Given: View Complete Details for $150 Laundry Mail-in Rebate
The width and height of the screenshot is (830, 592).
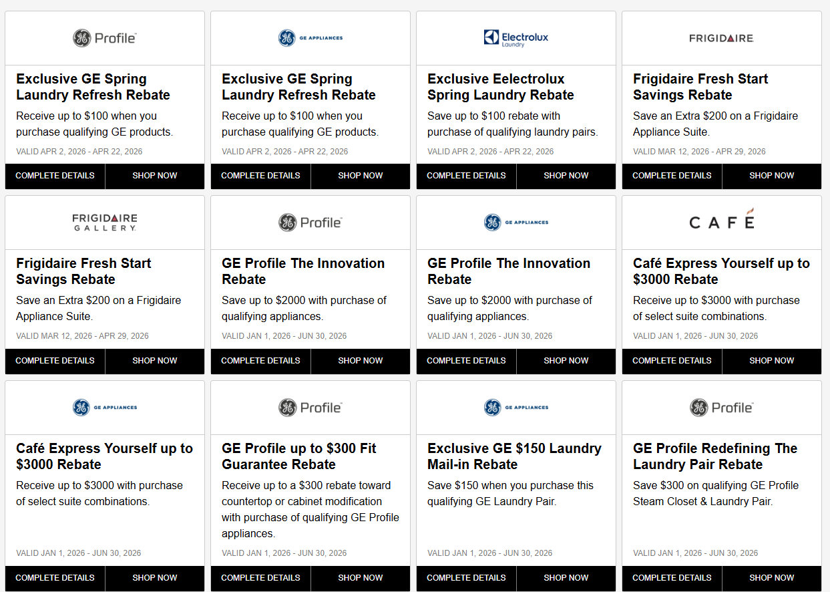Looking at the screenshot, I should click(x=466, y=578).
